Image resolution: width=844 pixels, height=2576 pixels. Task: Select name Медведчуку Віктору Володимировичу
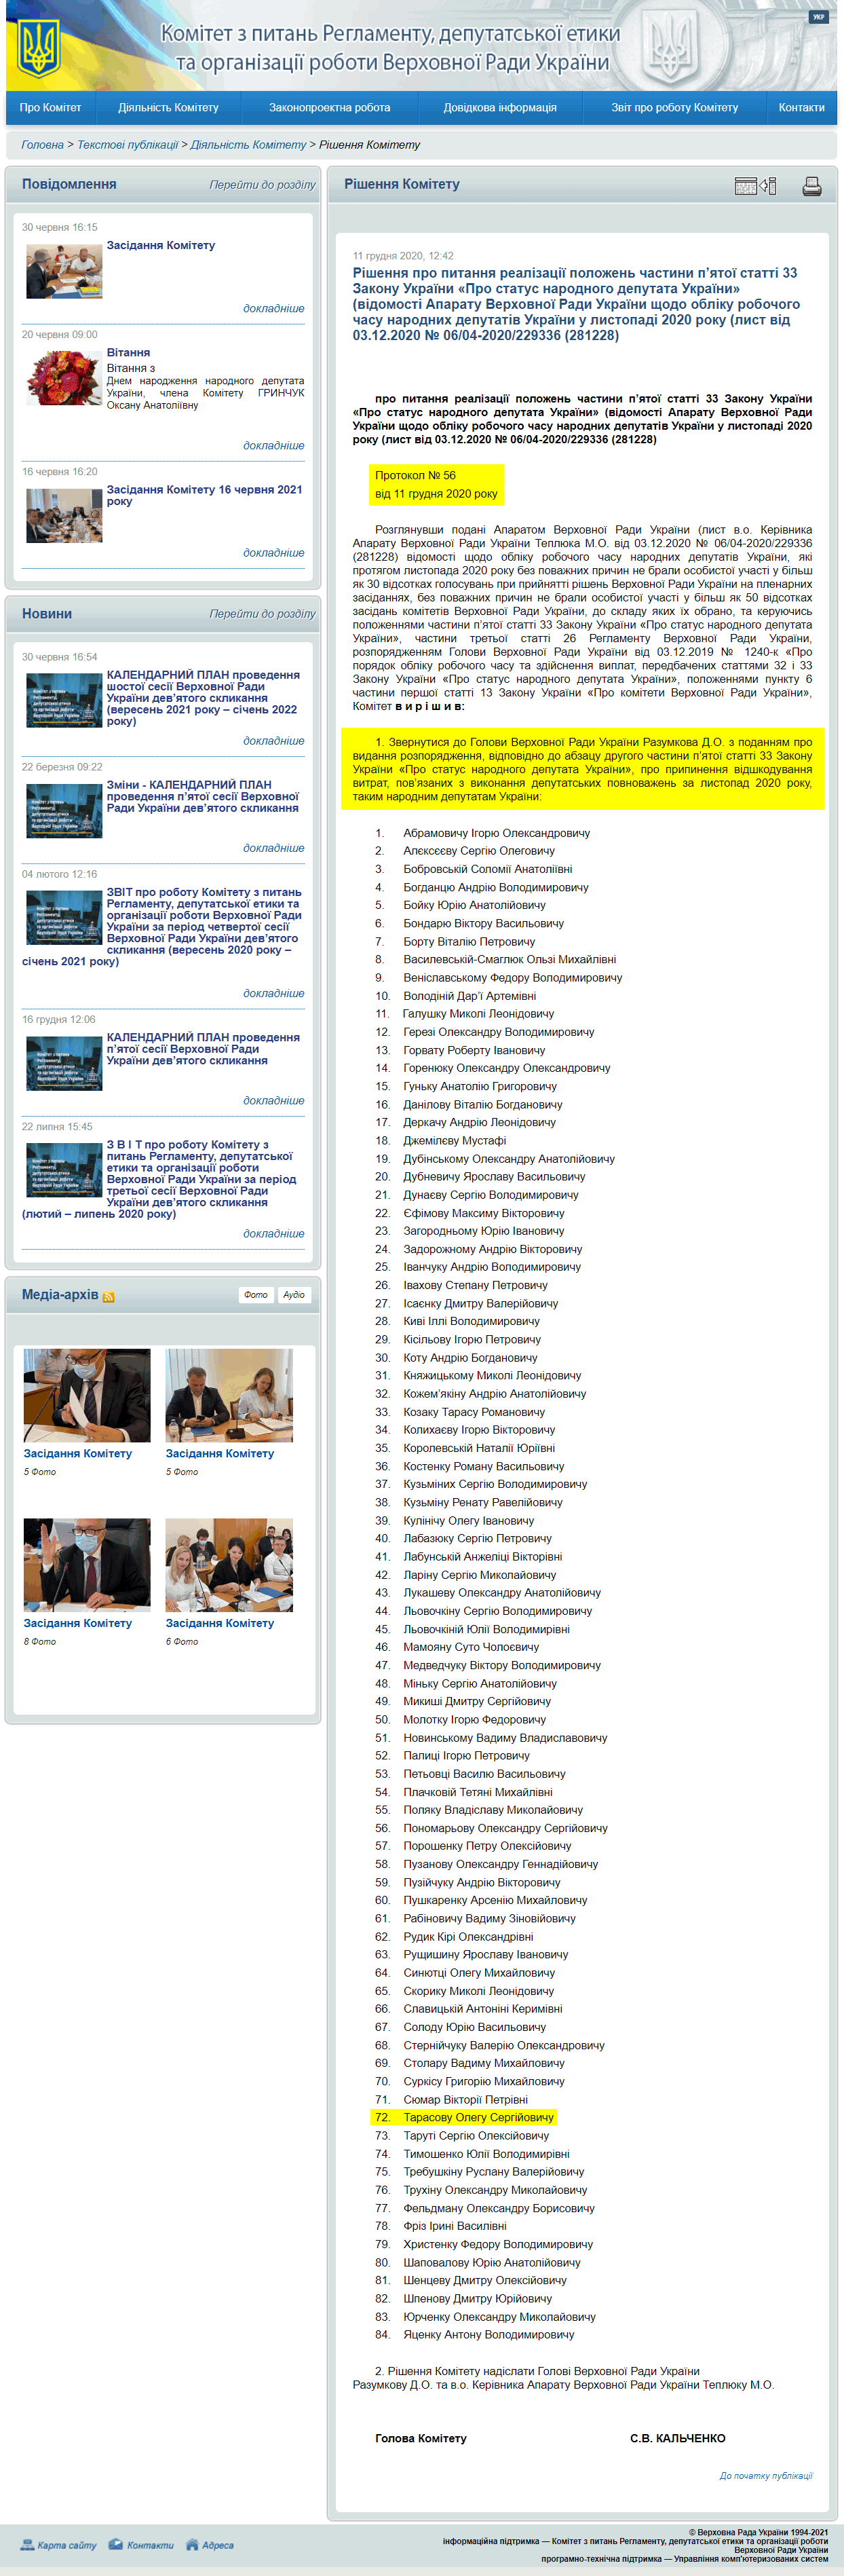(502, 1665)
